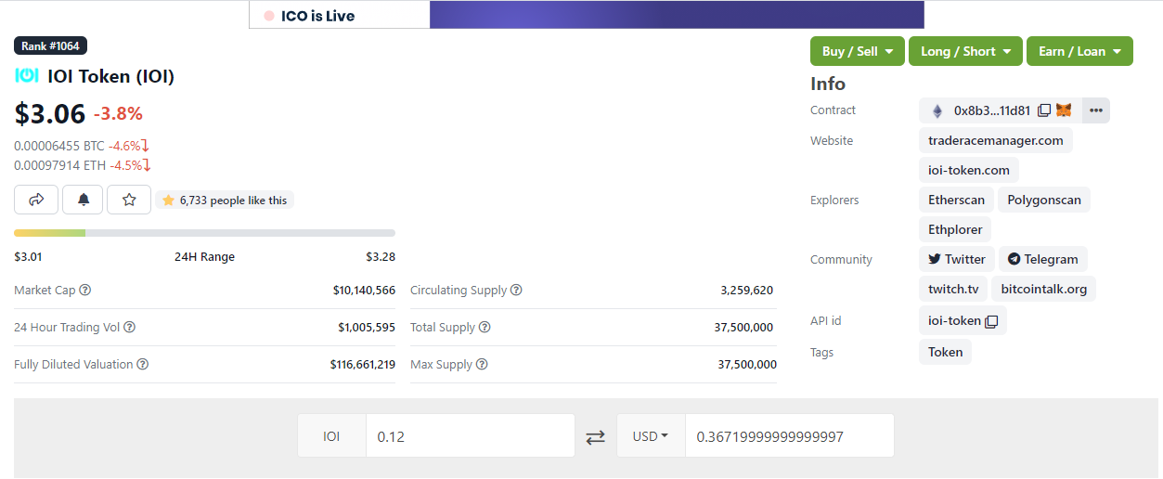Click the ICO is Live banner
This screenshot has width=1163, height=479.
[x=587, y=15]
